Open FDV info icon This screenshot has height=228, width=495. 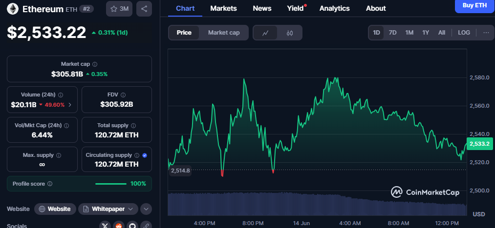(x=124, y=95)
